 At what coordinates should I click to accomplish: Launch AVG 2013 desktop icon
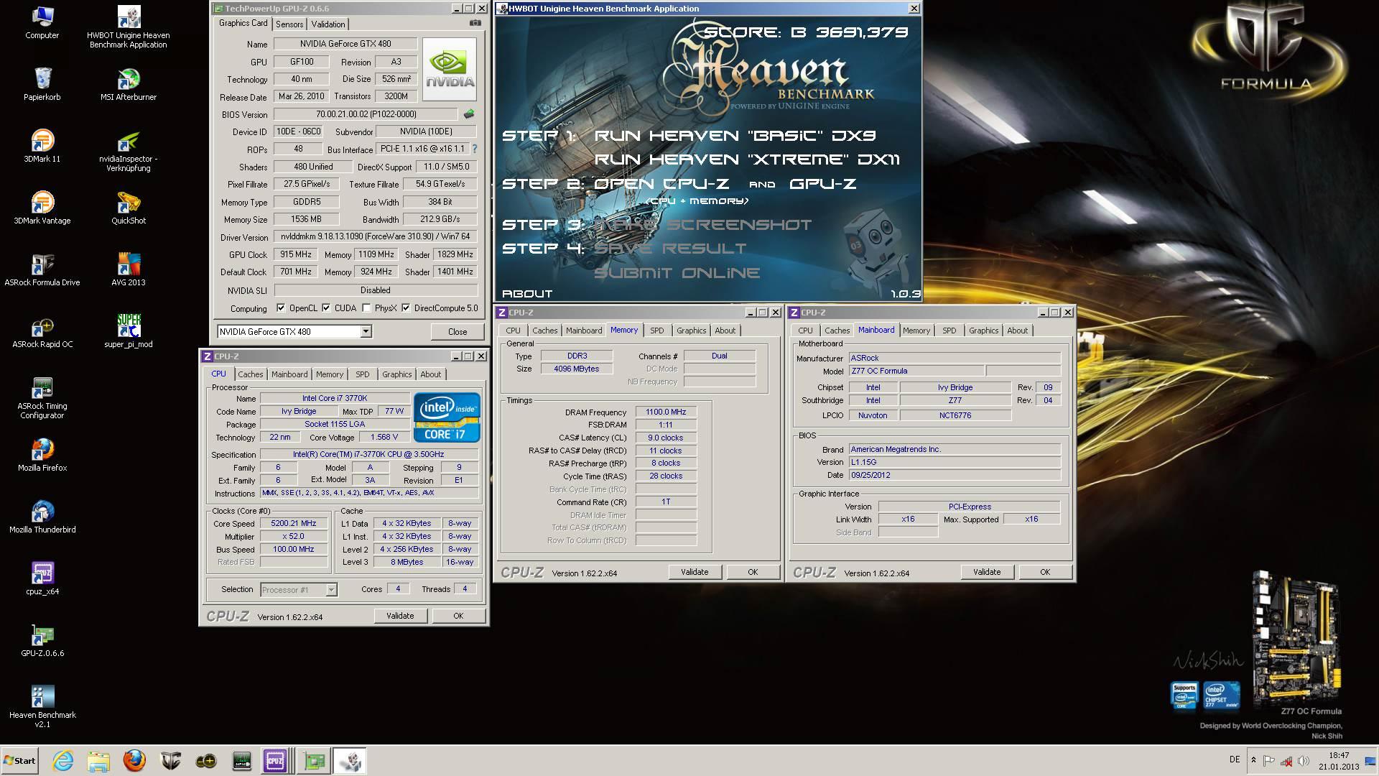coord(129,269)
